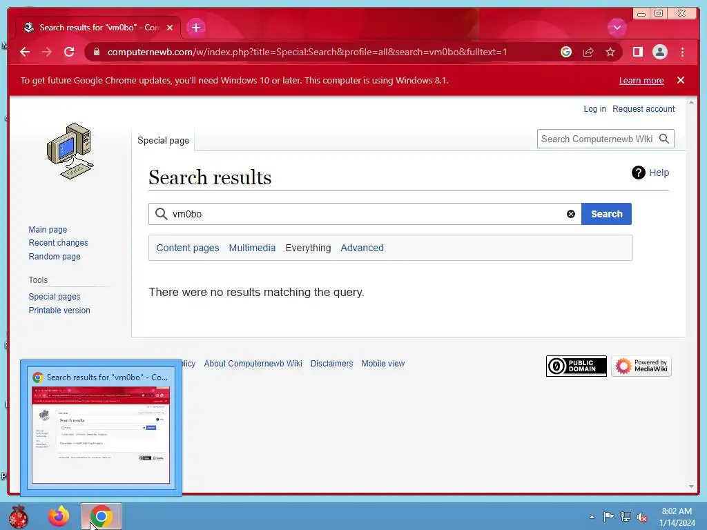Close the Search results tab
The height and width of the screenshot is (530, 707).
tap(170, 28)
